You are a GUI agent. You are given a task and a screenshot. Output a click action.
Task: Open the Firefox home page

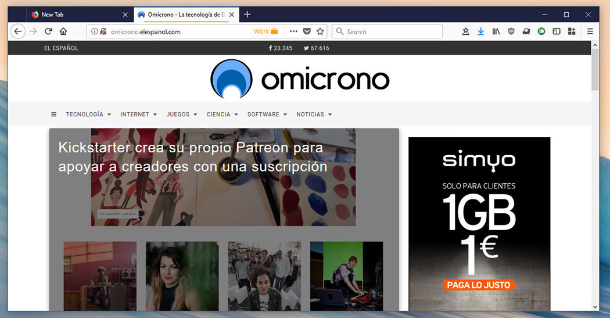click(63, 31)
